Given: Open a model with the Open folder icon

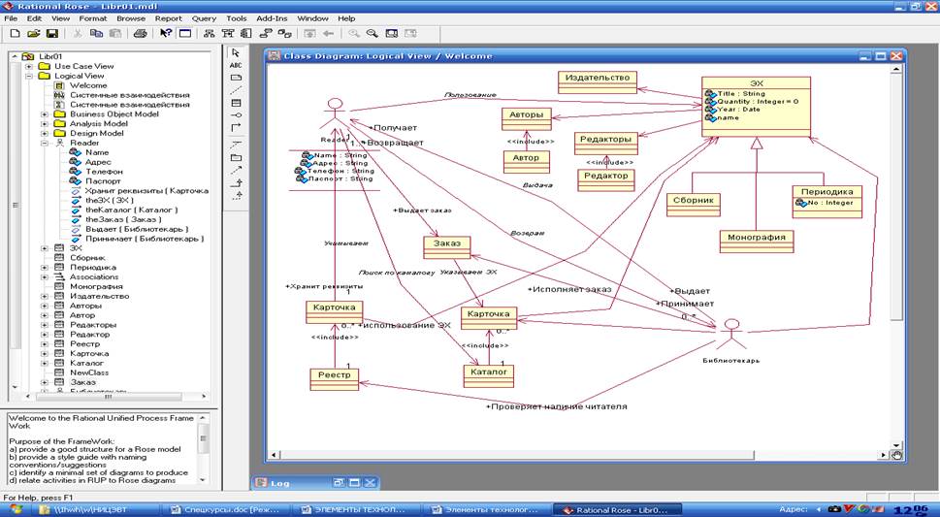Looking at the screenshot, I should [33, 33].
